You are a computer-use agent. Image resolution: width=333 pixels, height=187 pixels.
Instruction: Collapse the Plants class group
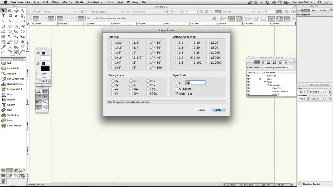[265, 82]
